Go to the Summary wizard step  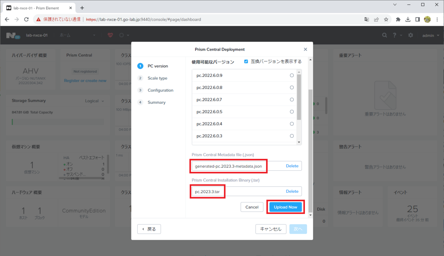coord(152,102)
